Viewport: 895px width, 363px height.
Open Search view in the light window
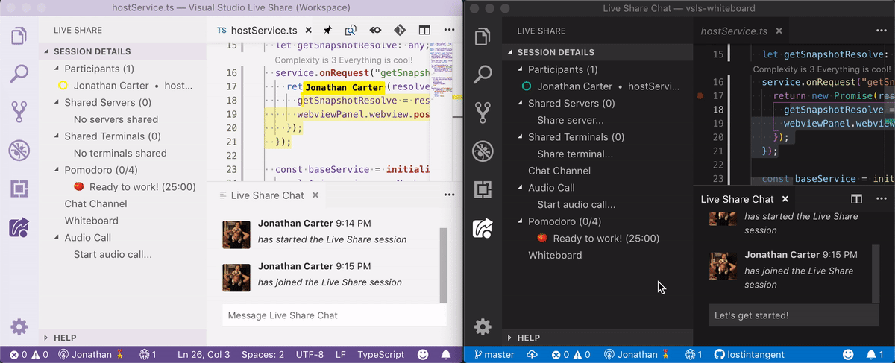click(19, 74)
